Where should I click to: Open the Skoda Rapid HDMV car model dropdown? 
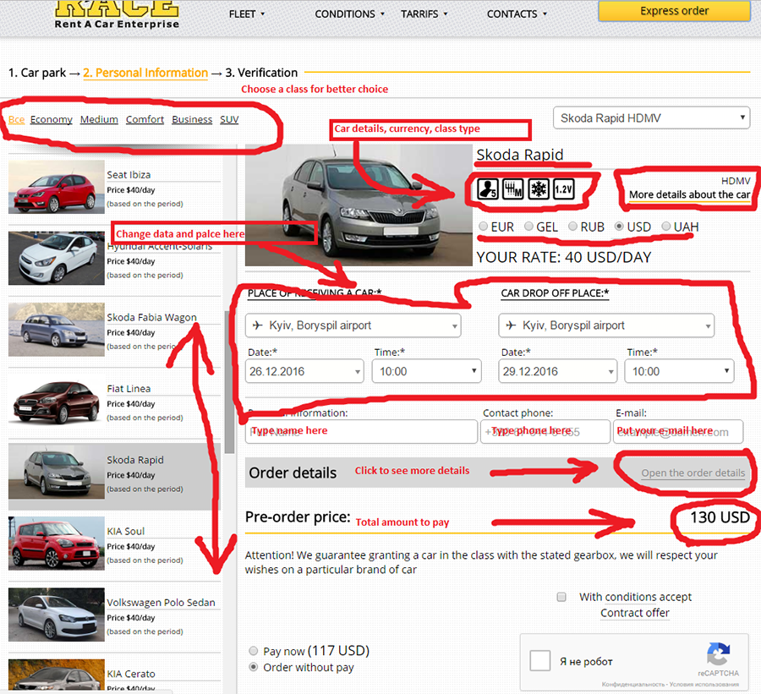point(651,117)
